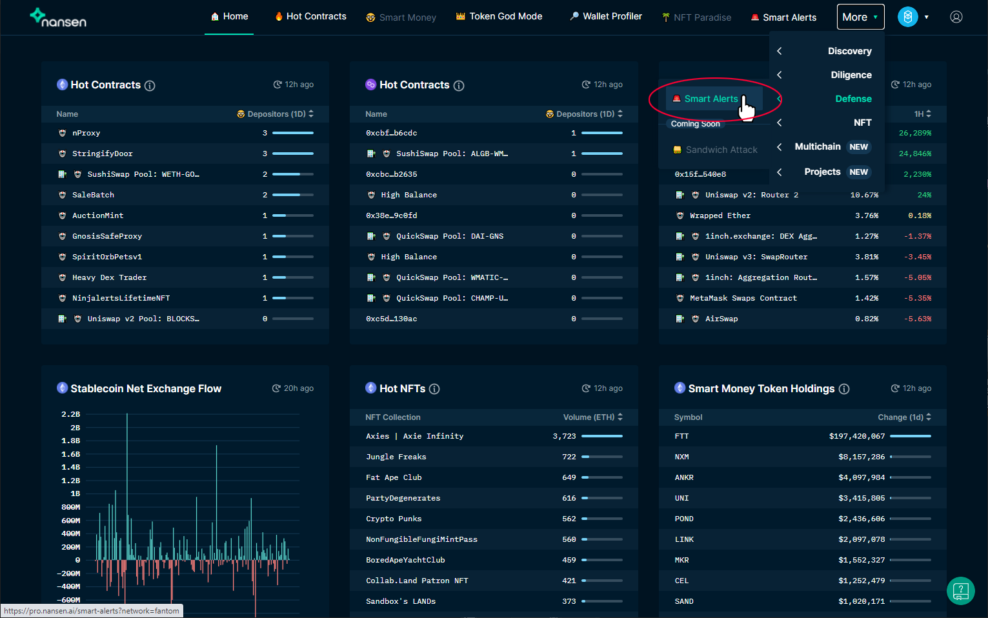Click green document icon beside Uniswap v2 Pool: BLOCKS
The height and width of the screenshot is (618, 988).
pyautogui.click(x=63, y=319)
